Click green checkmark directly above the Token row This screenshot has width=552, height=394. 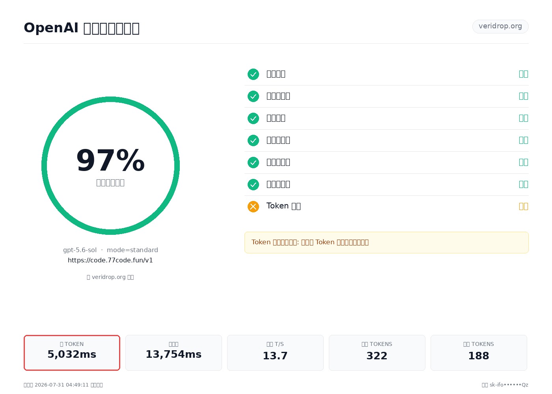click(x=253, y=184)
